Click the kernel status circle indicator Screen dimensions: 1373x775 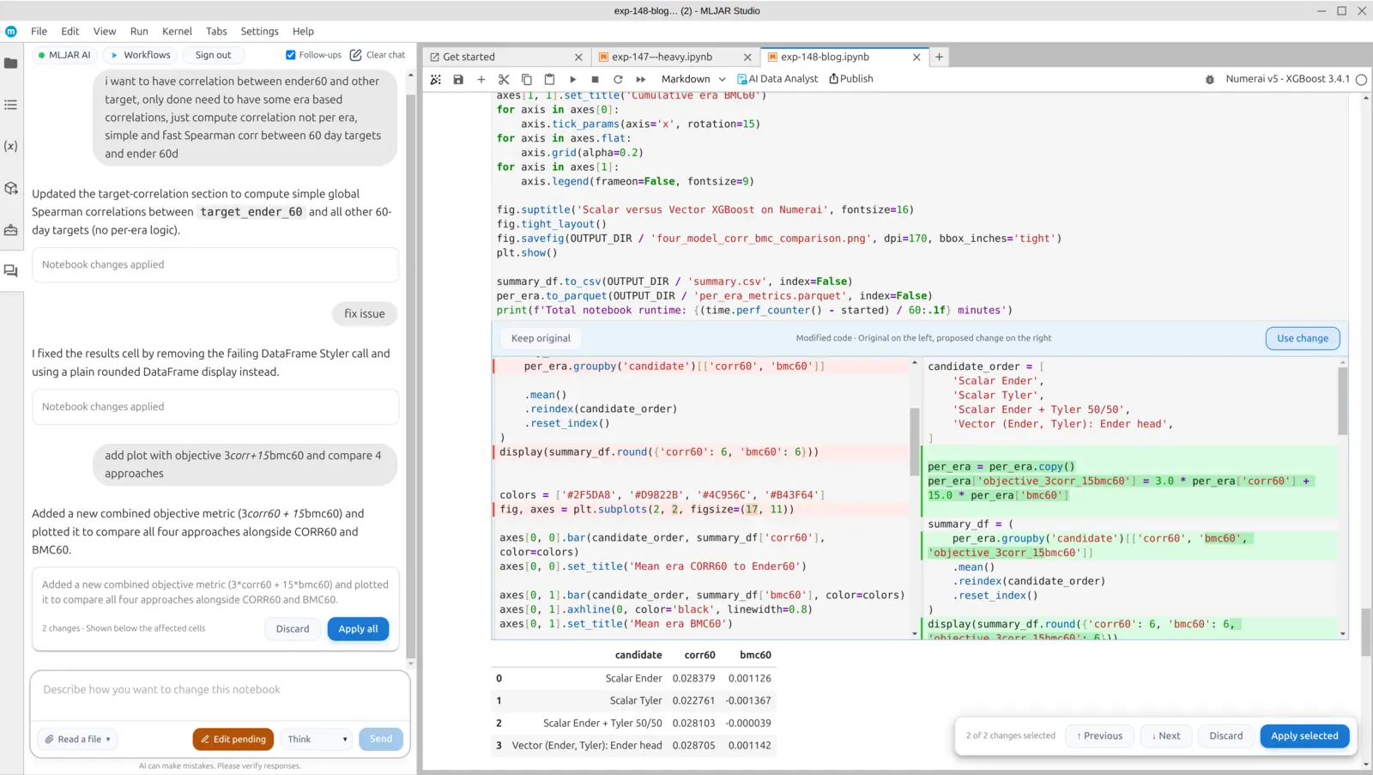(x=1361, y=79)
